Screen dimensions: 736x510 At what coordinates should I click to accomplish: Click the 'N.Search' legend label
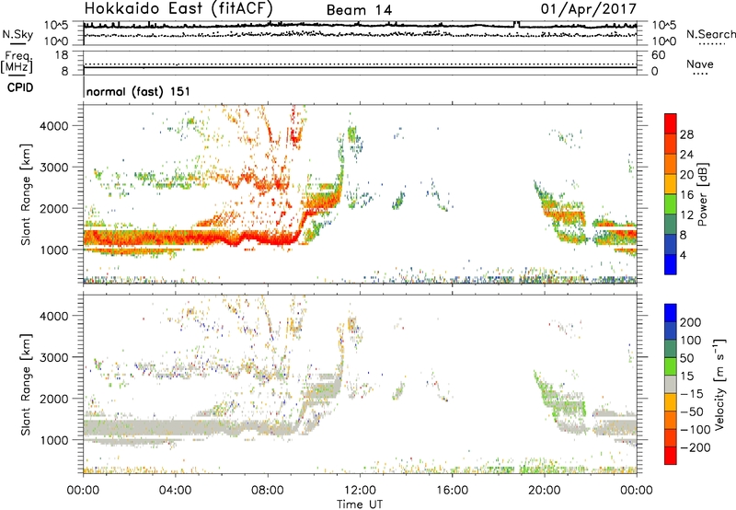pyautogui.click(x=711, y=34)
